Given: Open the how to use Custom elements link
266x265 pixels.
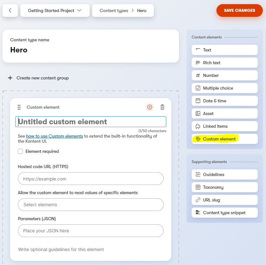Looking at the screenshot, I should (x=54, y=136).
